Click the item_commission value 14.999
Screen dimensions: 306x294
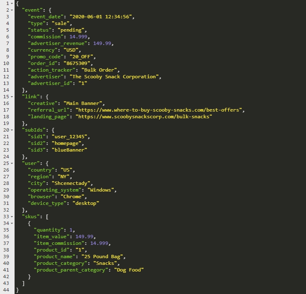tap(99, 243)
